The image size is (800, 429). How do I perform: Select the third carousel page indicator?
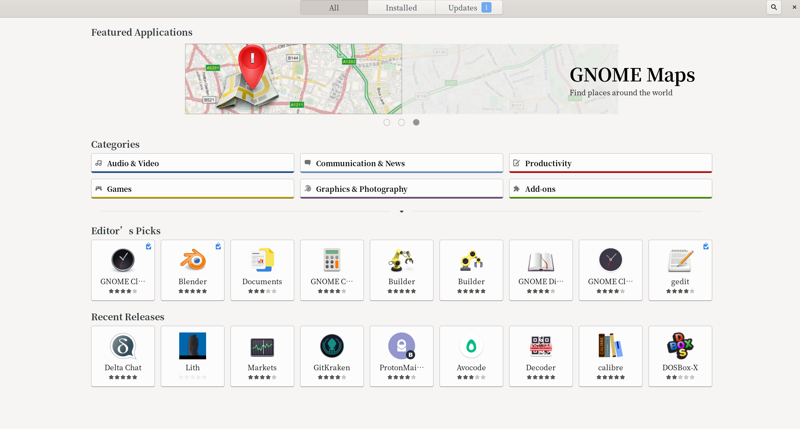[416, 122]
